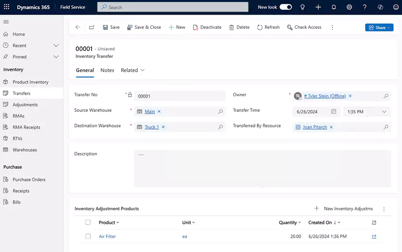Click the Transfer No lock icon
Screen dimensions: 402x252
(130, 95)
